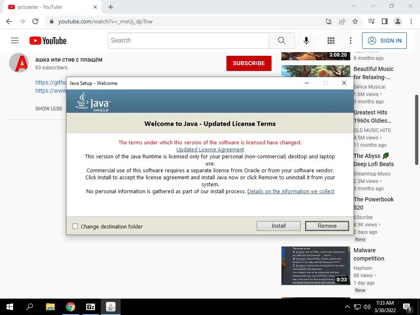Open the YouTube apps grid icon
Image resolution: width=420 pixels, height=315 pixels.
[x=331, y=41]
